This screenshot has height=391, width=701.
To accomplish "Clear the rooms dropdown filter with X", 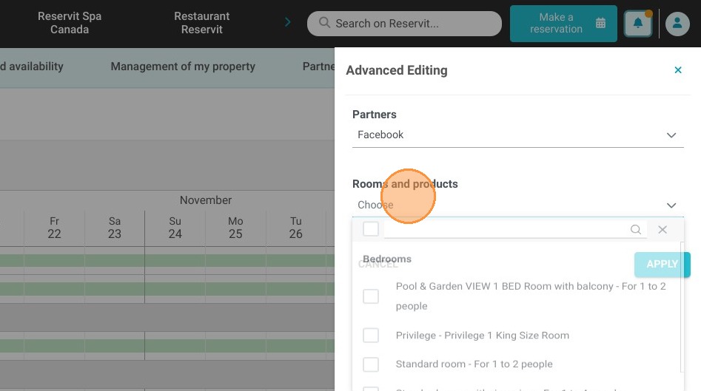I will click(x=662, y=229).
